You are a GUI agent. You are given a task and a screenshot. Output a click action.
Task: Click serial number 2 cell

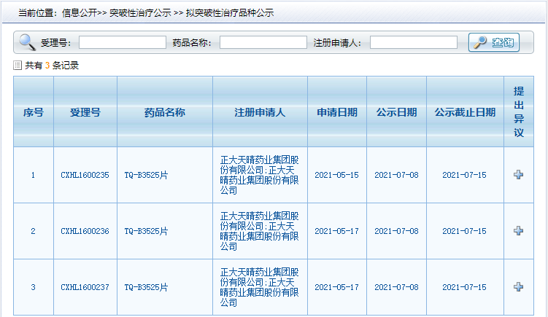pos(34,231)
